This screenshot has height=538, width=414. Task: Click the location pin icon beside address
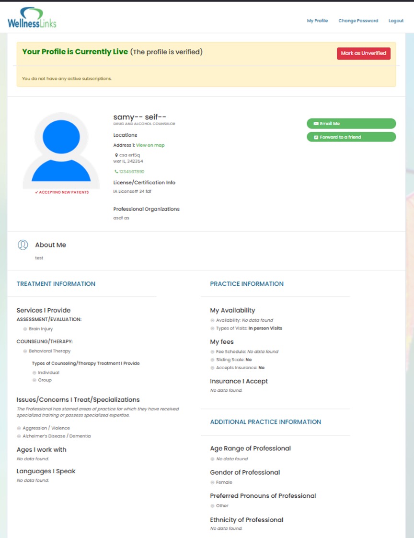(116, 155)
